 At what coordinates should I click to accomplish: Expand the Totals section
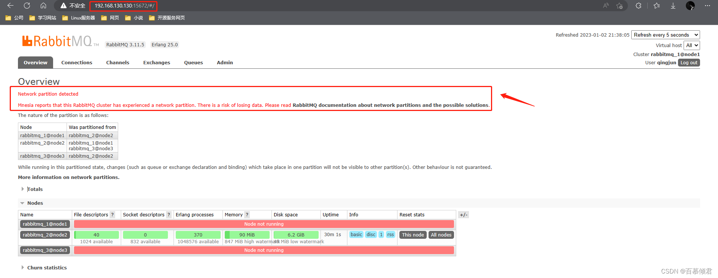[x=35, y=189]
